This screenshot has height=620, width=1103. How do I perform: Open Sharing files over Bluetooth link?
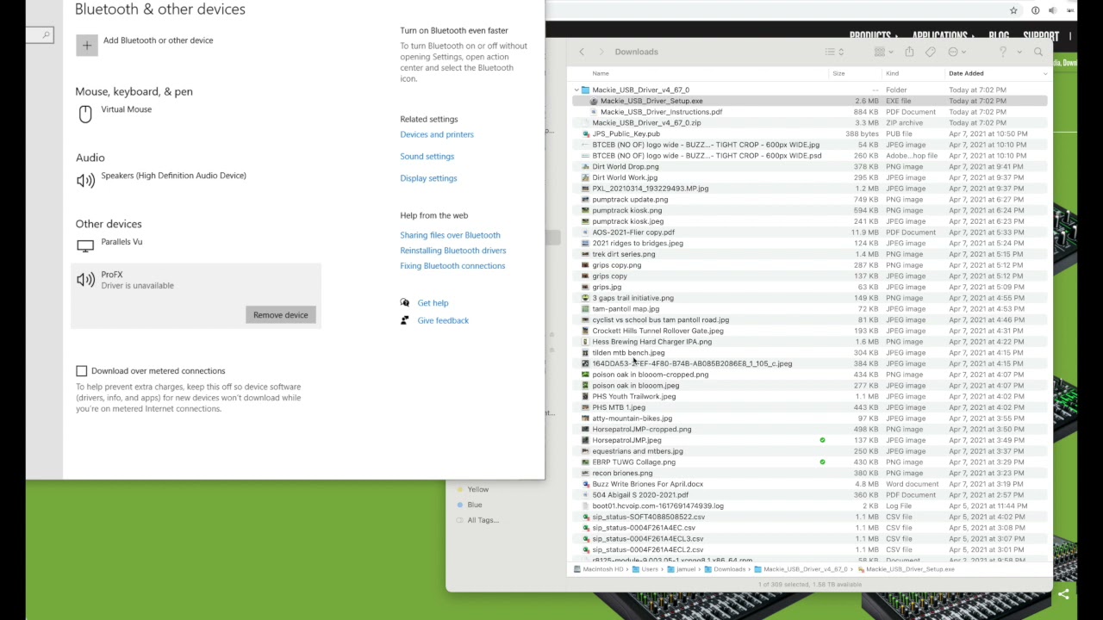click(450, 235)
